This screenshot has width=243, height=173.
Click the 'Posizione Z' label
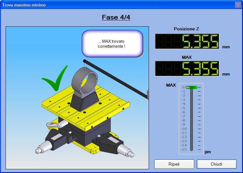(187, 29)
